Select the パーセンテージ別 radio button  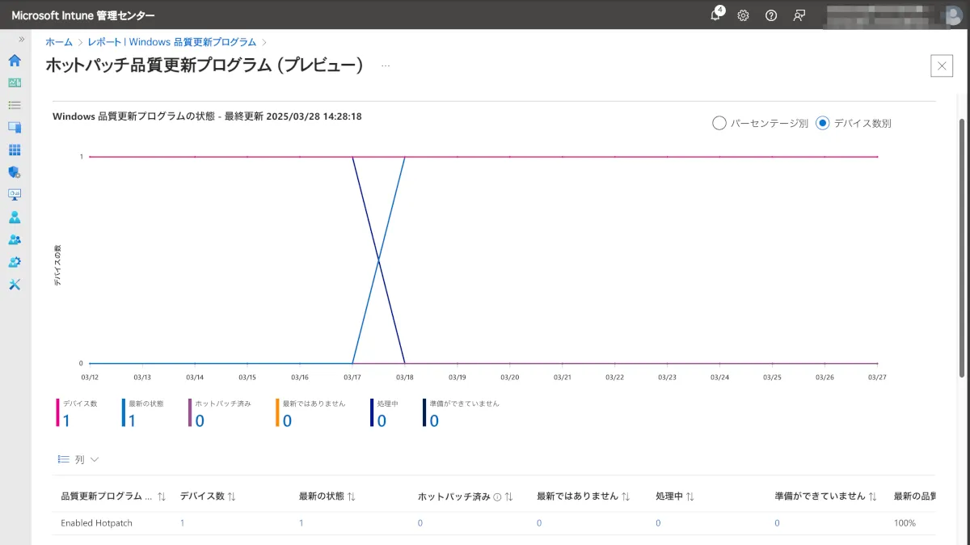tap(719, 123)
